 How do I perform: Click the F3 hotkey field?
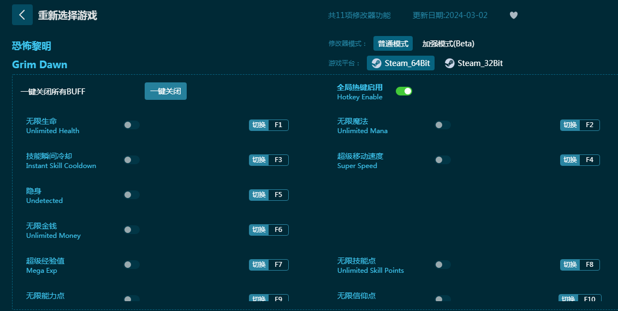point(278,160)
